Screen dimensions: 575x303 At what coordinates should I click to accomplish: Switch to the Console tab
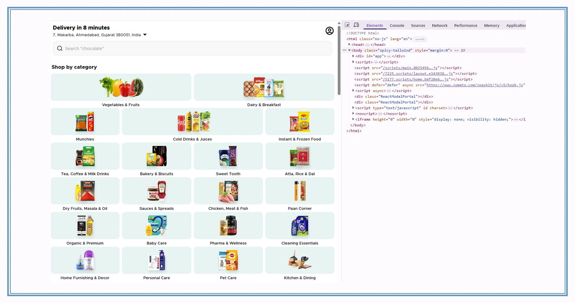(397, 25)
